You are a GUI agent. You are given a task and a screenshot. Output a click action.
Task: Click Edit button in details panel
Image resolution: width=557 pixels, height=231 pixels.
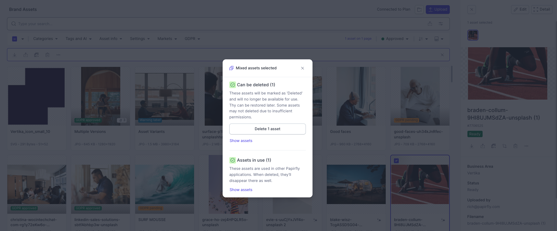520,9
